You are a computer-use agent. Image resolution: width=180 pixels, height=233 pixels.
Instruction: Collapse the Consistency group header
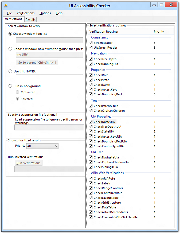(100, 37)
